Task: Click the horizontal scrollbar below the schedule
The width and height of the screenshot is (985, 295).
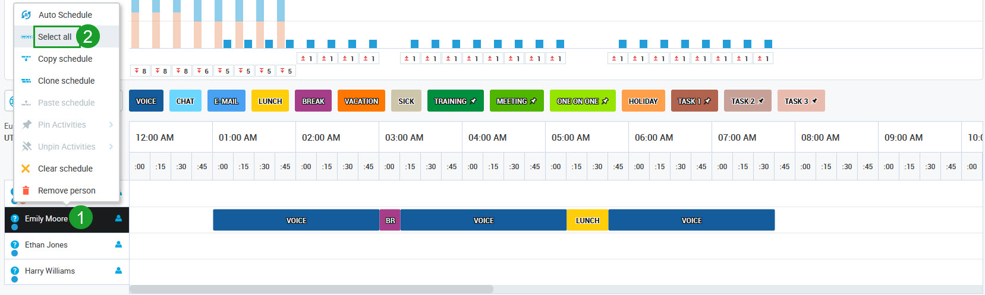Action: [311, 289]
